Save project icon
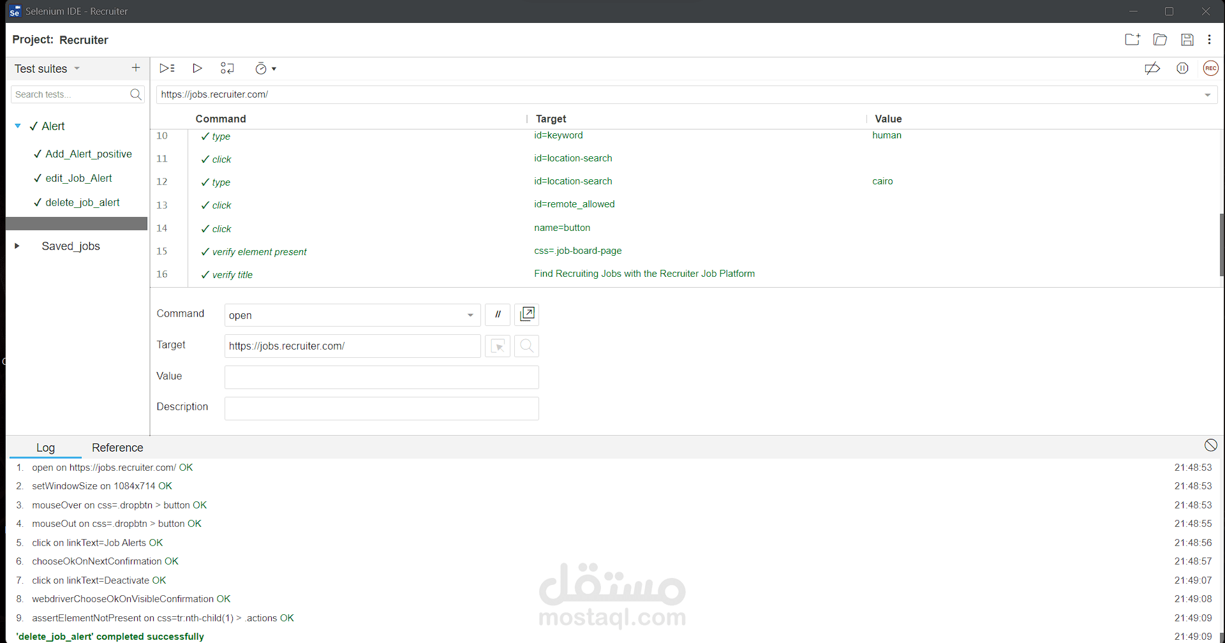The width and height of the screenshot is (1225, 643). click(1187, 40)
